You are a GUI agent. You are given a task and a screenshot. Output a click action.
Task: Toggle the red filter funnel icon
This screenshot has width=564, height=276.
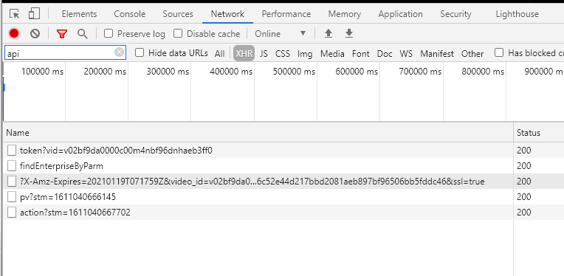[62, 34]
